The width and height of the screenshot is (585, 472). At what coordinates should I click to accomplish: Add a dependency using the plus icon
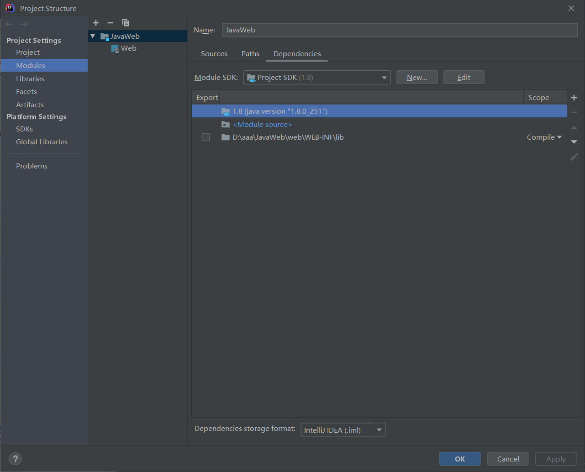coord(574,98)
